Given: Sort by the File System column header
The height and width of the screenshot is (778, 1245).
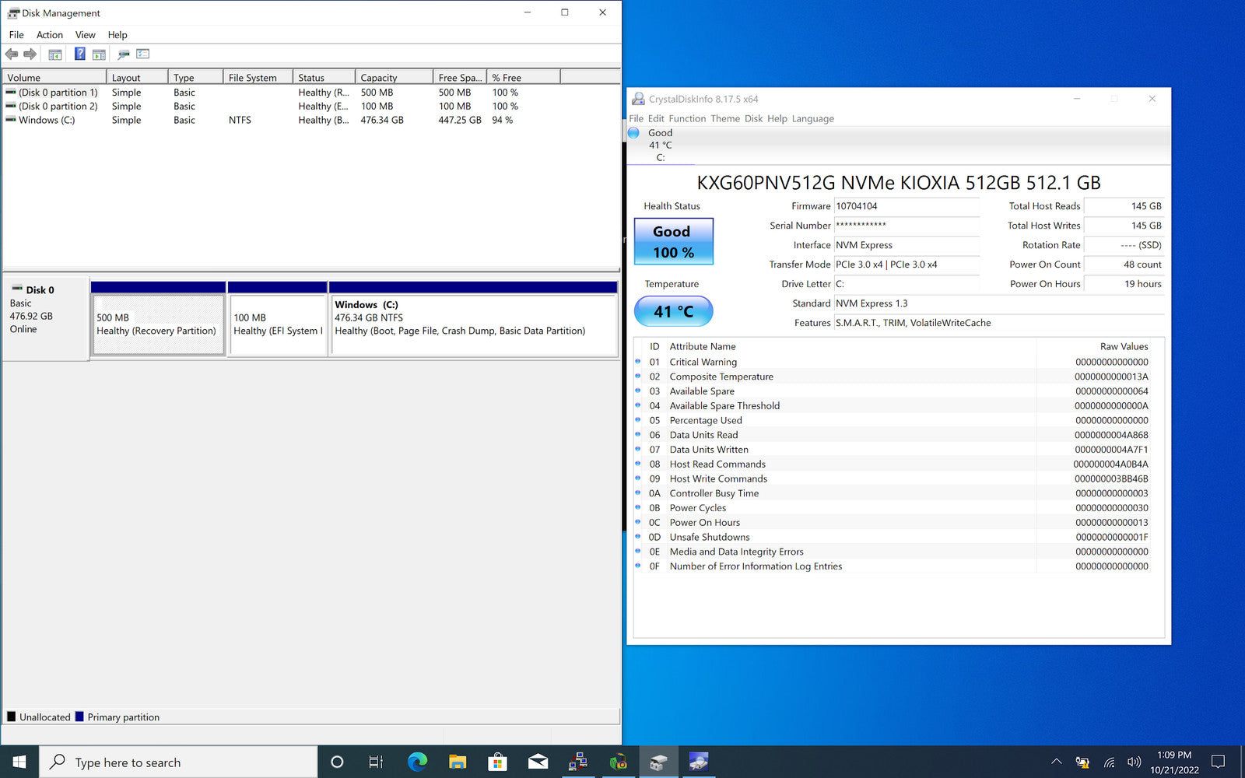Looking at the screenshot, I should point(258,77).
